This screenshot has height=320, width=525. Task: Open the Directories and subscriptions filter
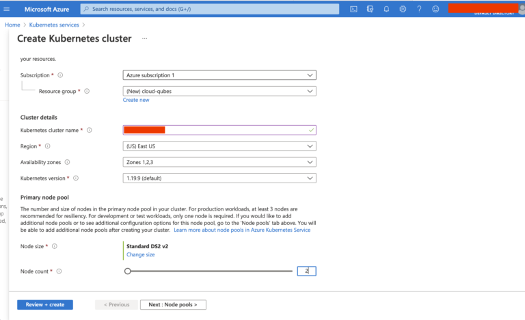(370, 9)
